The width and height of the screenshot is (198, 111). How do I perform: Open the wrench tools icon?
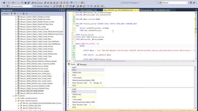coord(194,3)
